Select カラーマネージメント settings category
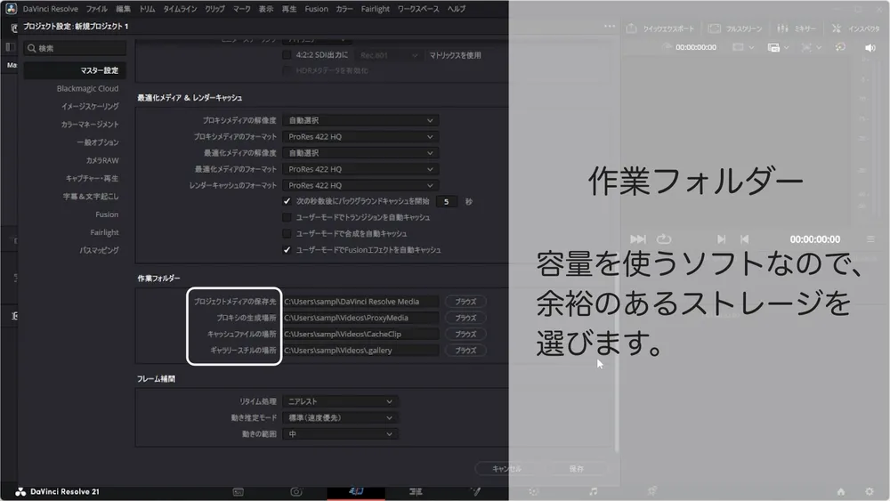This screenshot has width=890, height=501. (x=90, y=125)
